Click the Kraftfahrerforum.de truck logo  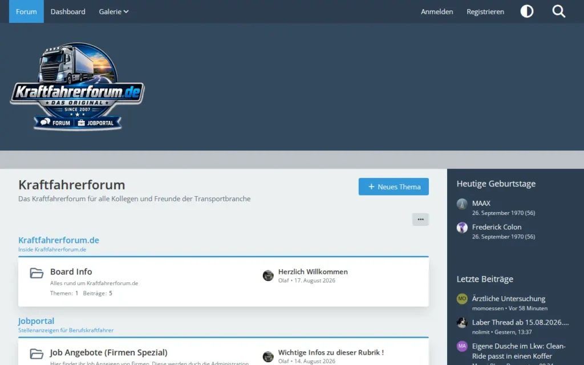78,87
